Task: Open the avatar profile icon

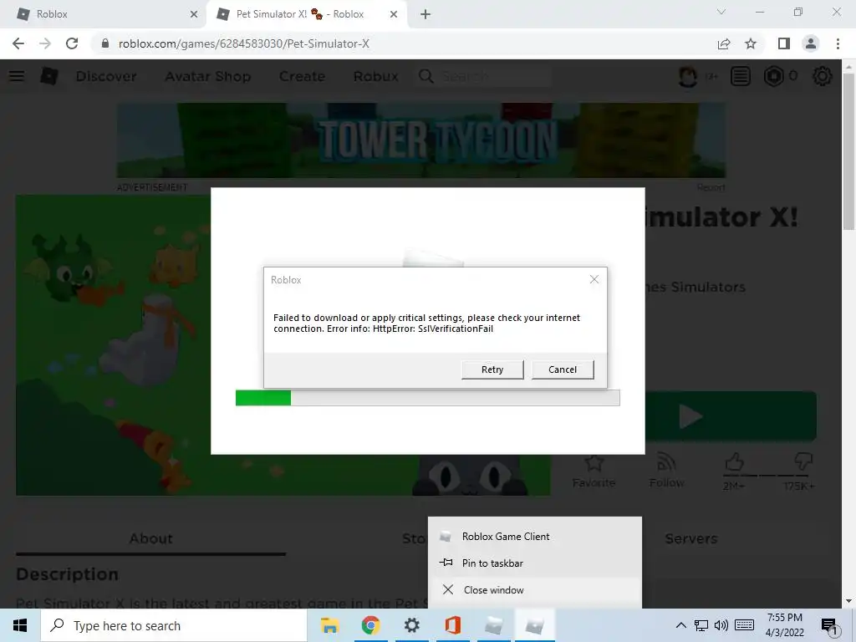Action: pos(688,76)
